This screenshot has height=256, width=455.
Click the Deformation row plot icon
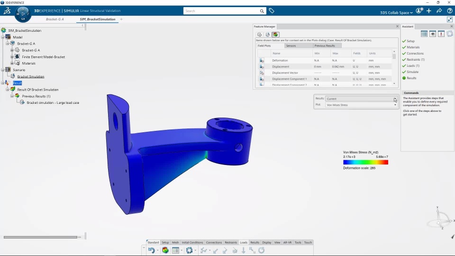point(262,60)
